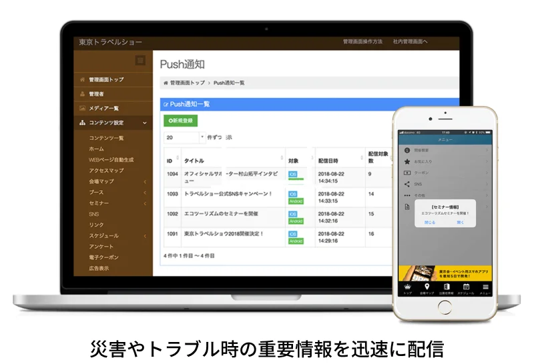Click the 東京トラベルショー site title
Screen dimensions: 534x364
(110, 42)
